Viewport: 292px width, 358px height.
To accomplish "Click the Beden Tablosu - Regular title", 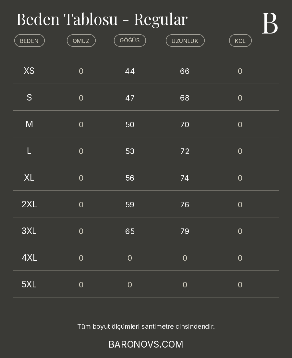I will point(102,19).
